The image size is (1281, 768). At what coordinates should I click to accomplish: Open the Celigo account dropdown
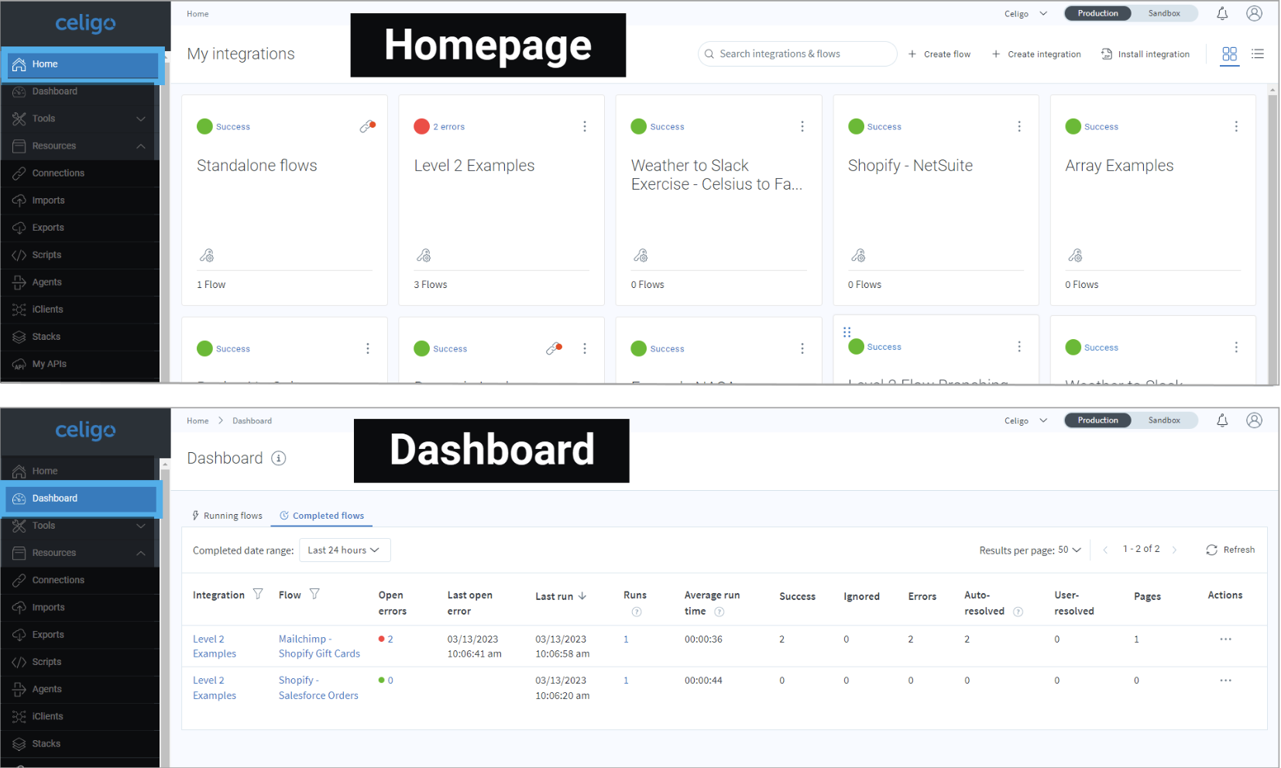coord(1024,12)
